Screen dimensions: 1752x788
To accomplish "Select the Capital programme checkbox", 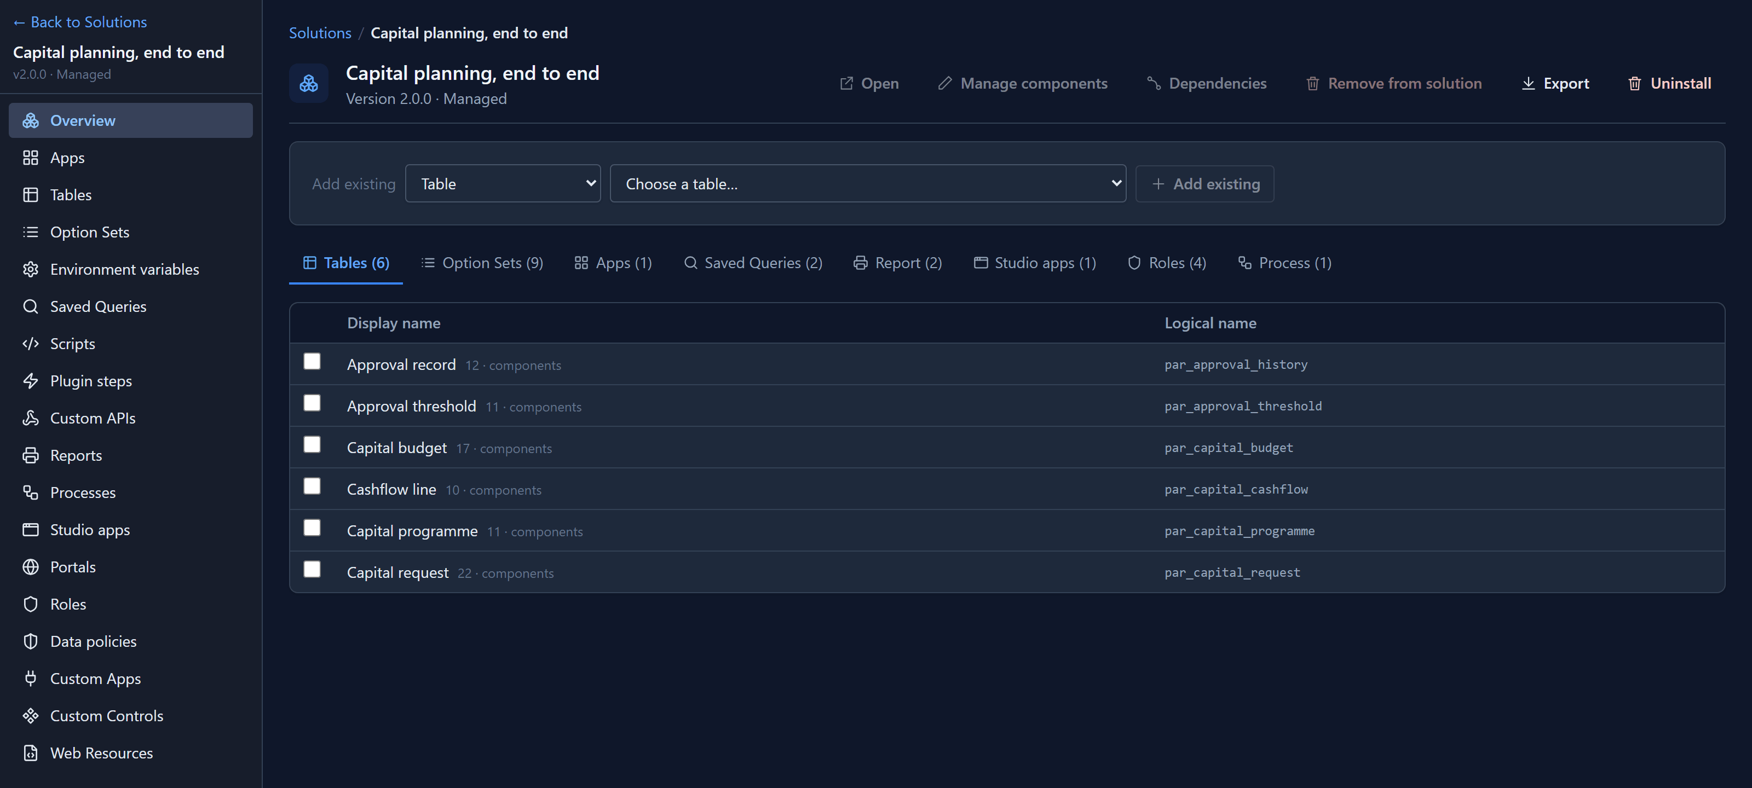I will point(312,528).
